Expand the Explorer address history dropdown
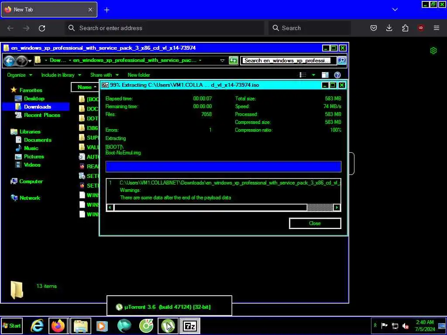 [x=222, y=60]
